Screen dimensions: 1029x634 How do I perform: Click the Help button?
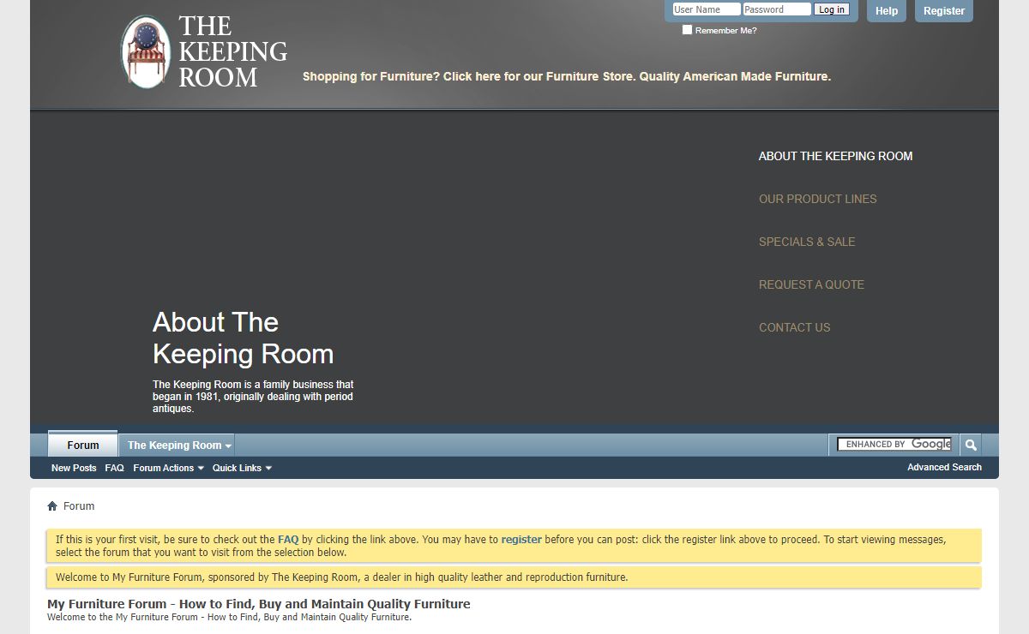point(887,11)
